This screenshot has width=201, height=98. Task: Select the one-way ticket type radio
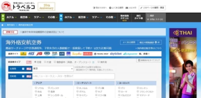pyautogui.click(x=45, y=62)
